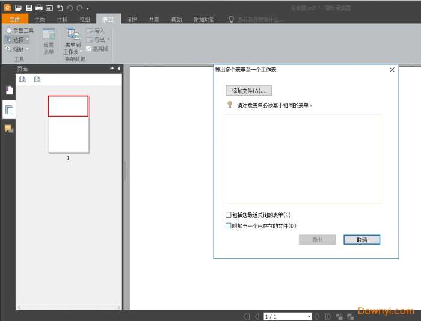
Task: Select the 表单 ribbon tab
Action: [108, 19]
